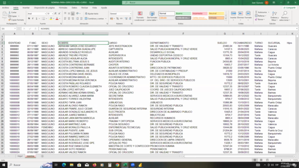The height and width of the screenshot is (168, 299).
Task: Open the Rellenar fill dropdown
Action: click(261, 16)
